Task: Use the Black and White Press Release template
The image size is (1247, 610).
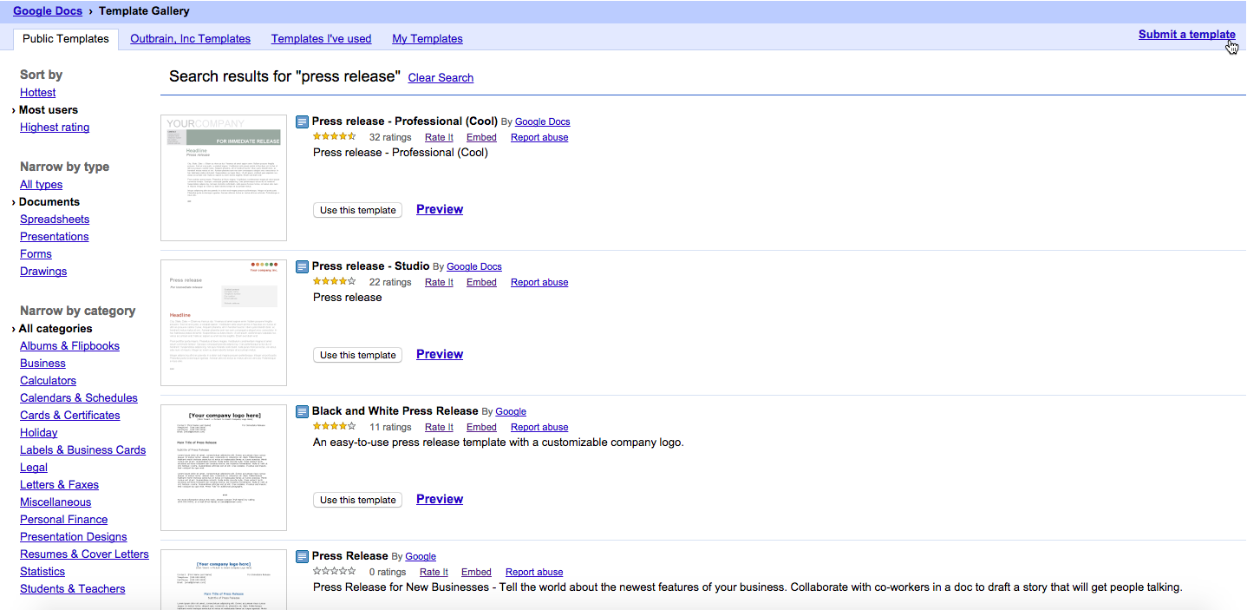Action: tap(357, 500)
